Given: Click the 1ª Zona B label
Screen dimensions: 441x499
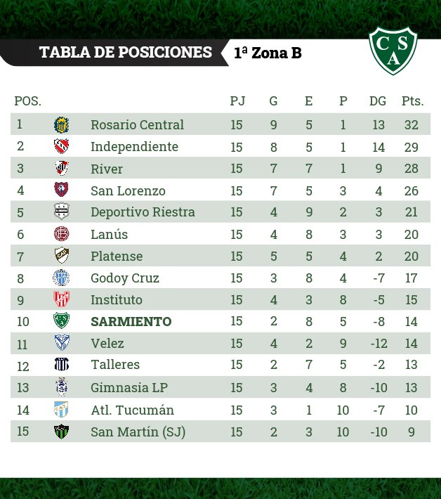Looking at the screenshot, I should [268, 53].
